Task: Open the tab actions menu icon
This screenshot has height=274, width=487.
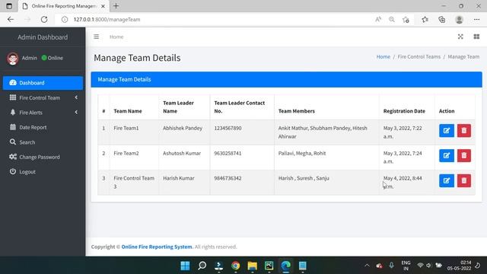Action: point(9,6)
